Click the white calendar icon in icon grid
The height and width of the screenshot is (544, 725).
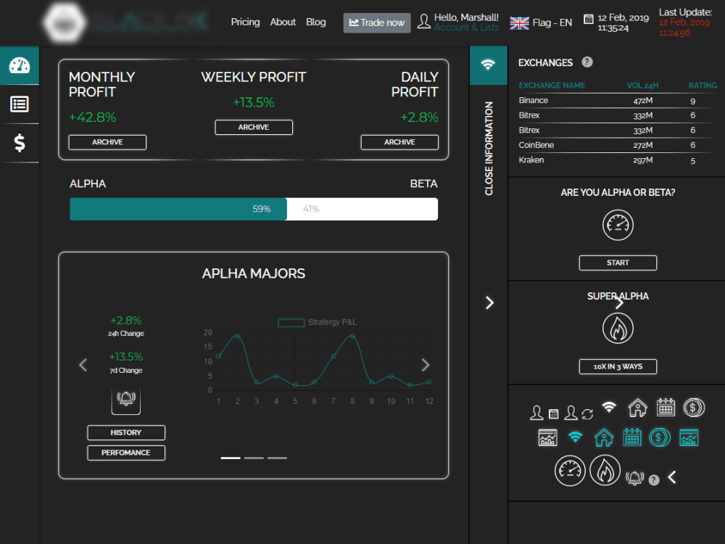pos(666,408)
